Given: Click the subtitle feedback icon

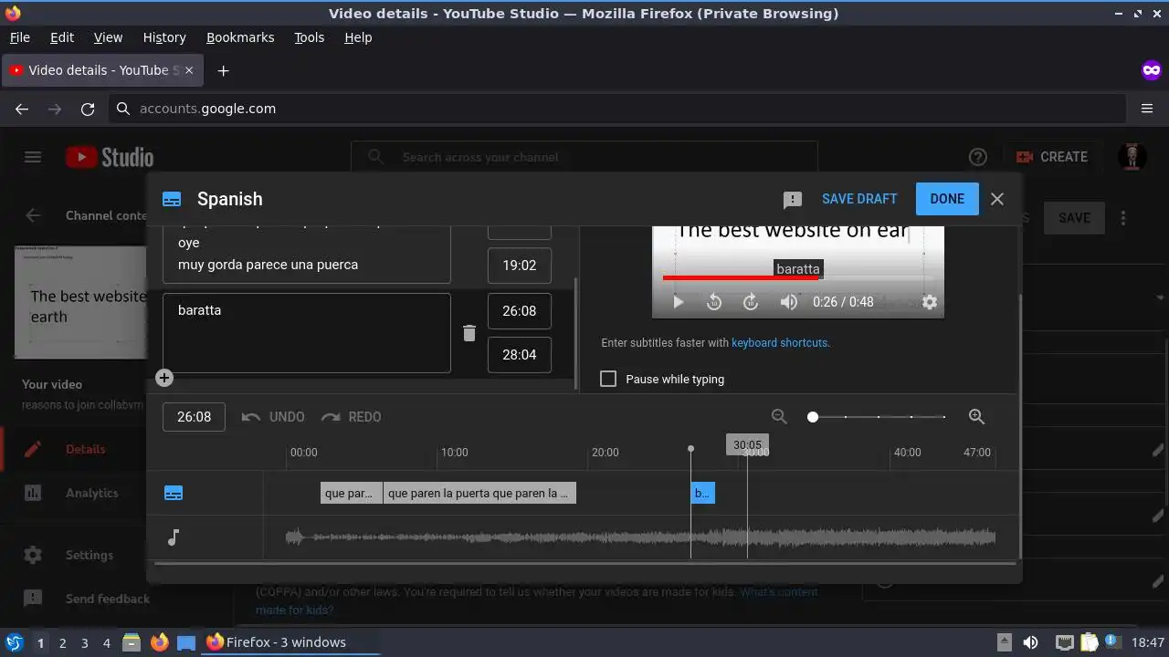Looking at the screenshot, I should (793, 199).
